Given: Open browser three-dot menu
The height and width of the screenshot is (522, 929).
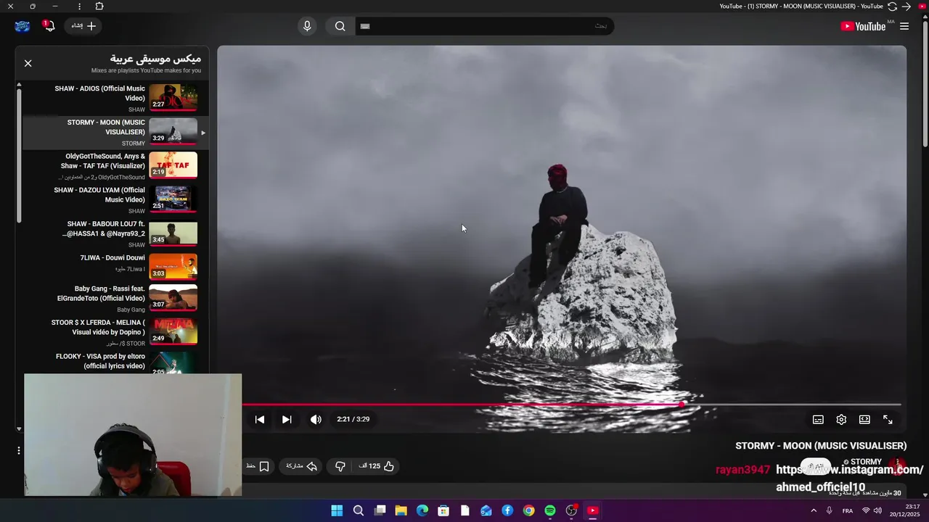Looking at the screenshot, I should (79, 6).
